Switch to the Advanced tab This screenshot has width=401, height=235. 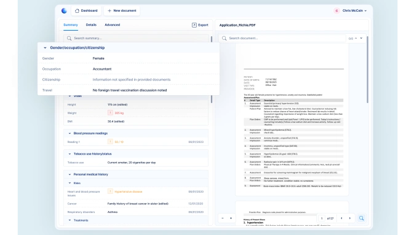(113, 25)
